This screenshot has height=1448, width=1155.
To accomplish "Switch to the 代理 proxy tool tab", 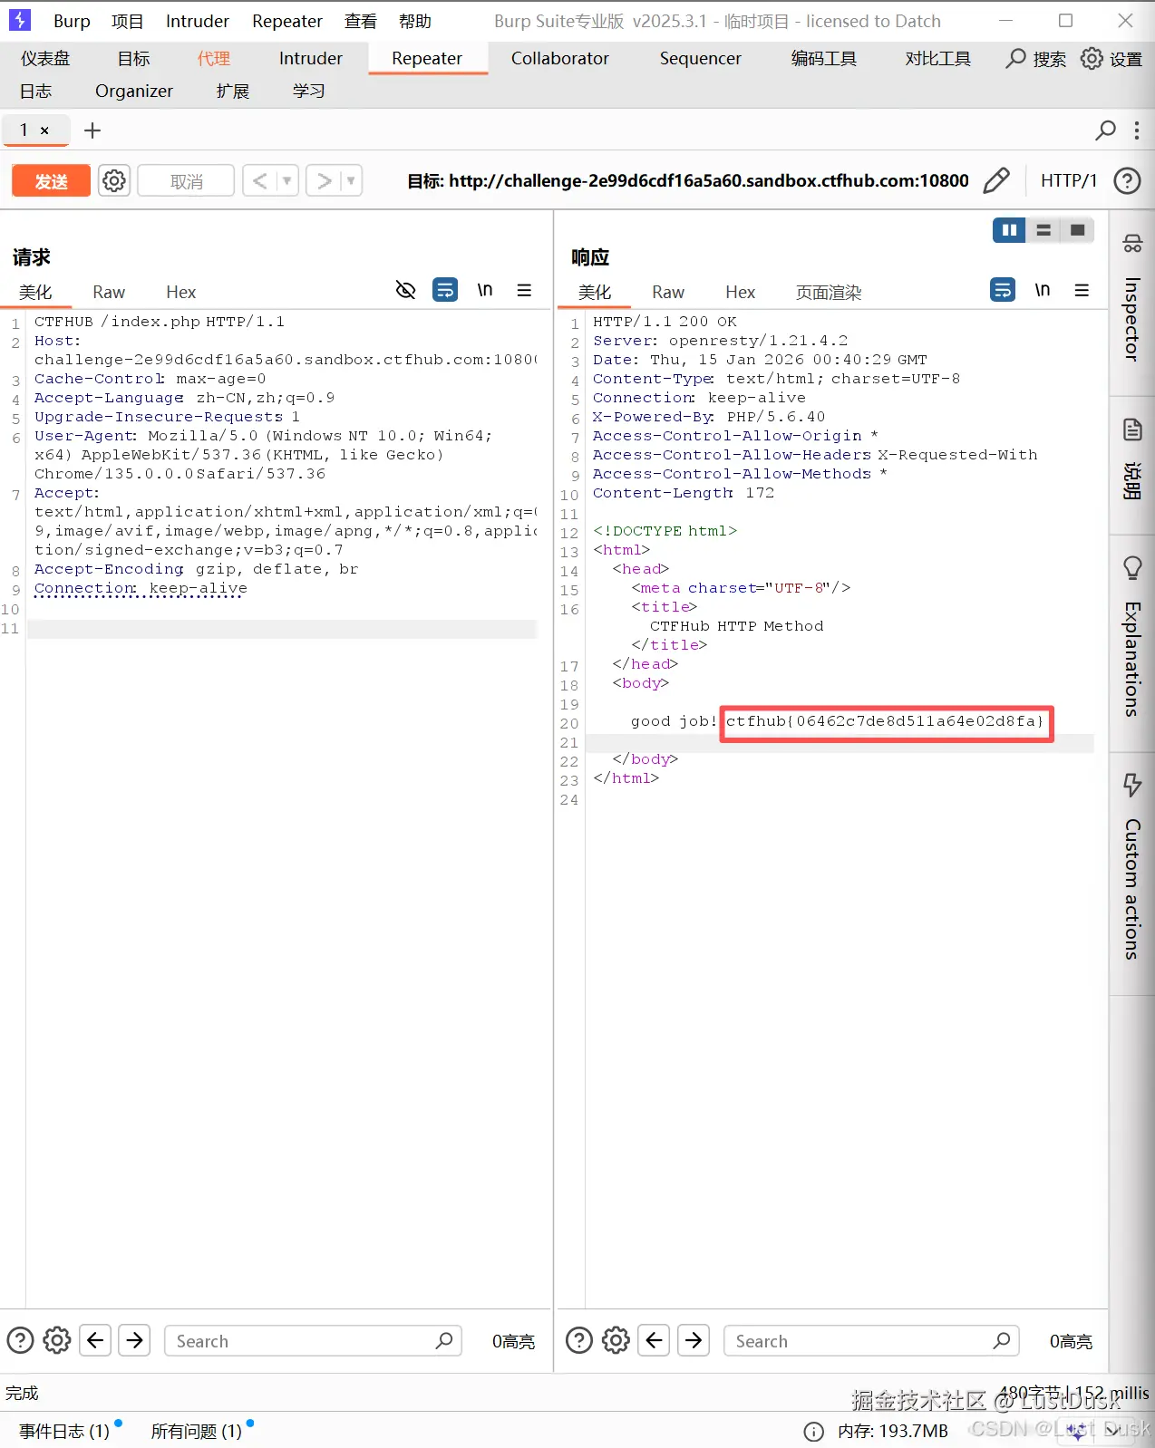I will (x=214, y=58).
